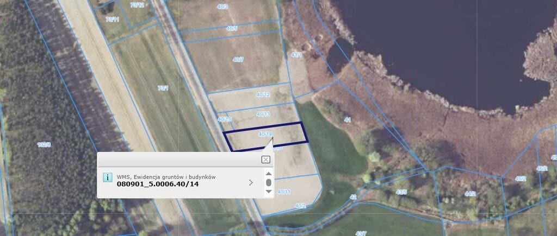Viewport: 557px width, 236px height.
Task: Click parcel 40/15 on the map
Action: pyautogui.click(x=224, y=119)
